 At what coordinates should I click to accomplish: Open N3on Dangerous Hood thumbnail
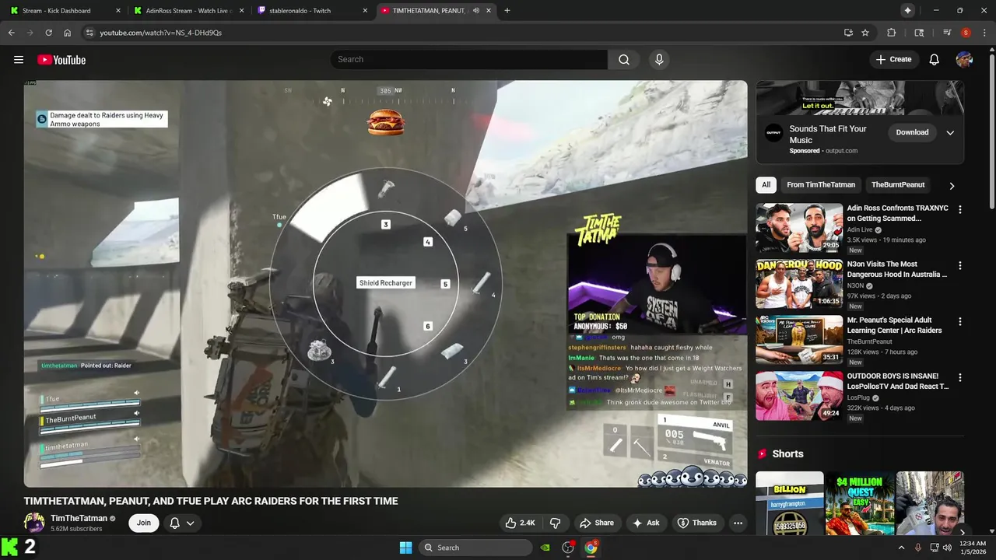(x=799, y=284)
